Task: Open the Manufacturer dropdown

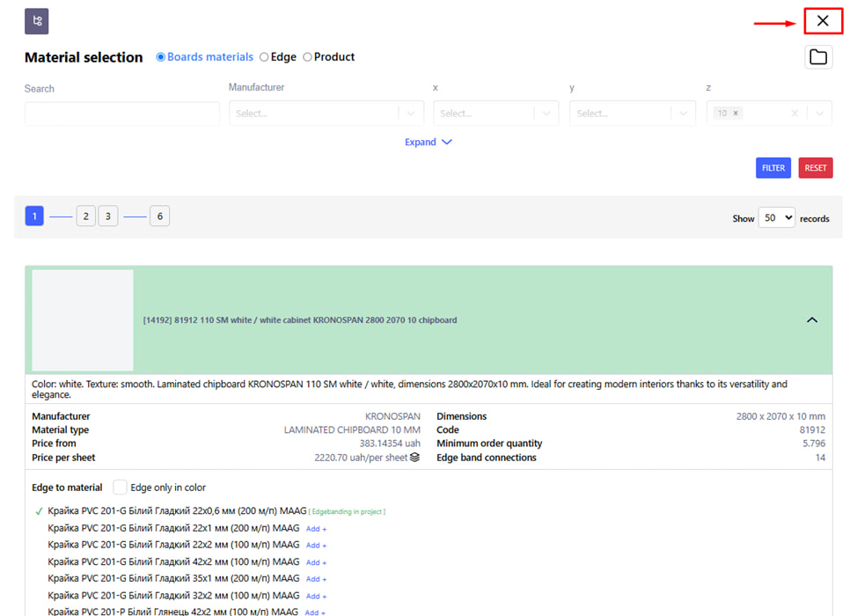Action: tap(326, 114)
